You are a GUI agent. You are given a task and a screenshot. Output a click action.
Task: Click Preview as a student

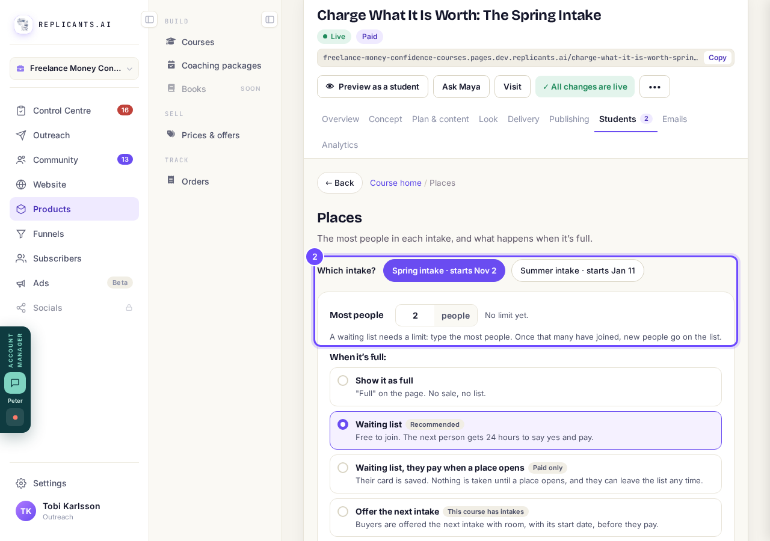(x=372, y=87)
